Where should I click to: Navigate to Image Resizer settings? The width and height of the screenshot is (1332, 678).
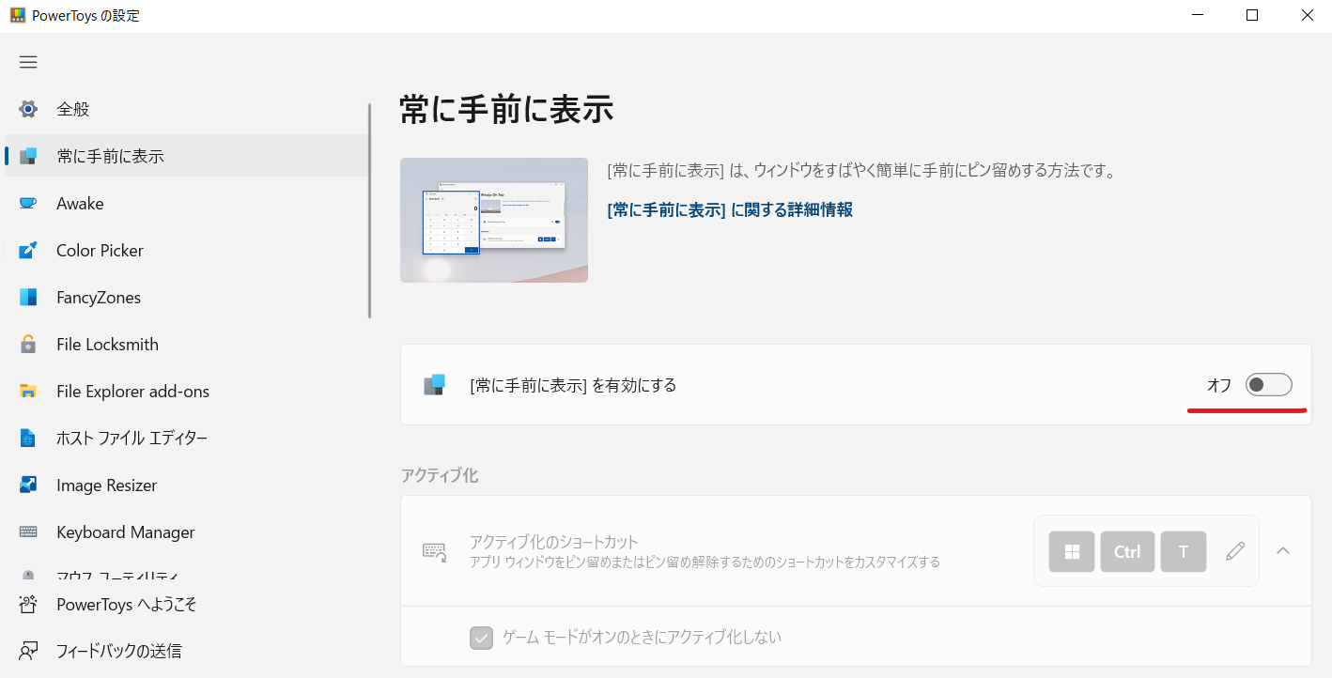click(186, 485)
